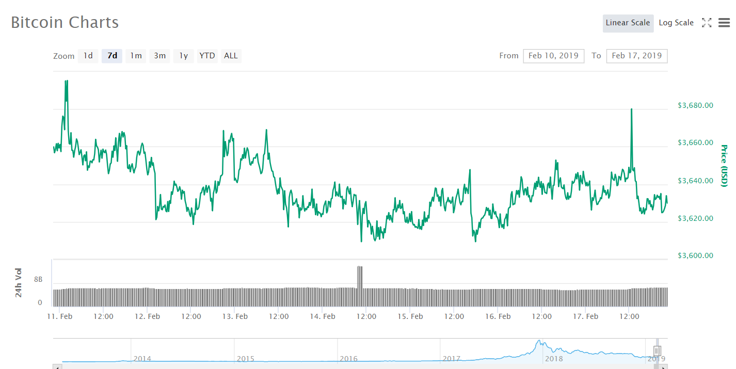Choose the 3m zoom option
This screenshot has height=369, width=736.
pyautogui.click(x=159, y=56)
